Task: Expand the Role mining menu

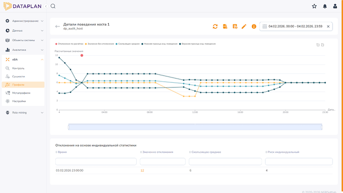Action: 24,112
